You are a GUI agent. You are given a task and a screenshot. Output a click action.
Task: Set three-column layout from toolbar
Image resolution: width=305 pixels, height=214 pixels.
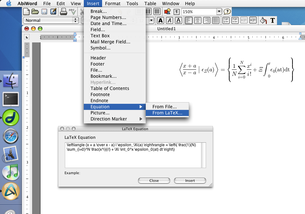tap(157, 12)
